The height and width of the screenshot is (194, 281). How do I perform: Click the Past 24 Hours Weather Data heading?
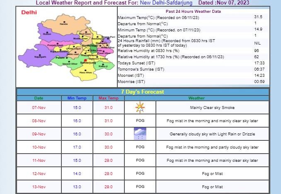pos(193,12)
